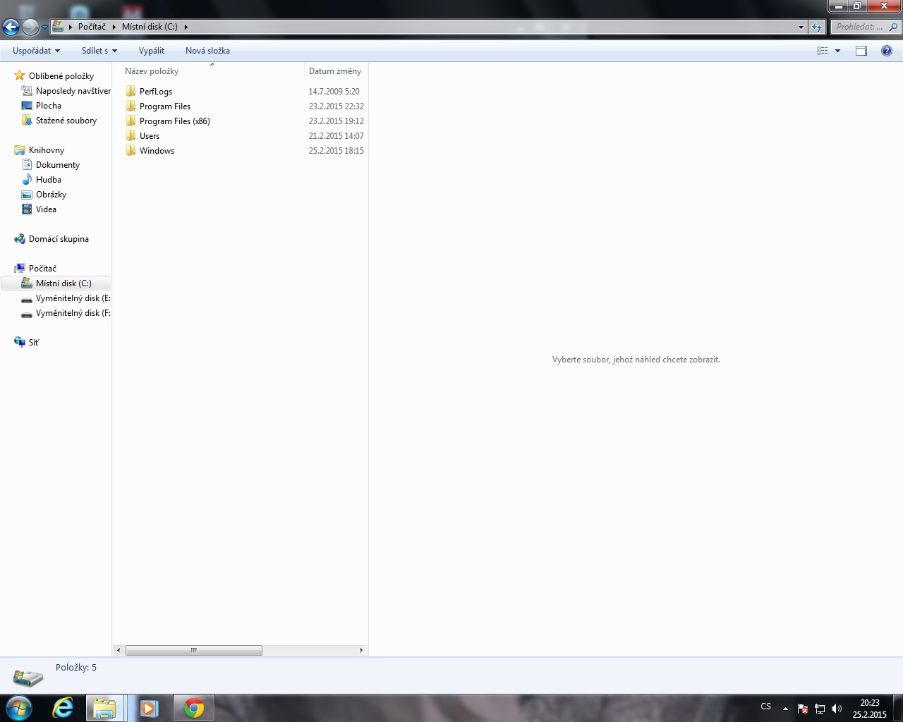
Task: Open the view options dropdown arrow
Action: click(x=837, y=51)
